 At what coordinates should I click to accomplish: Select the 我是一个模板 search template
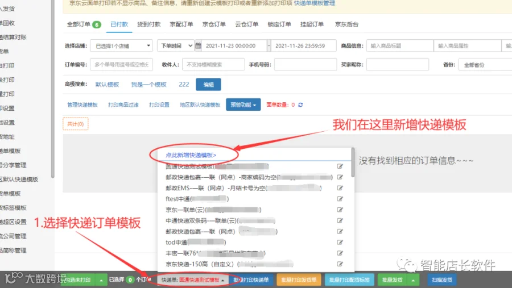(x=149, y=85)
